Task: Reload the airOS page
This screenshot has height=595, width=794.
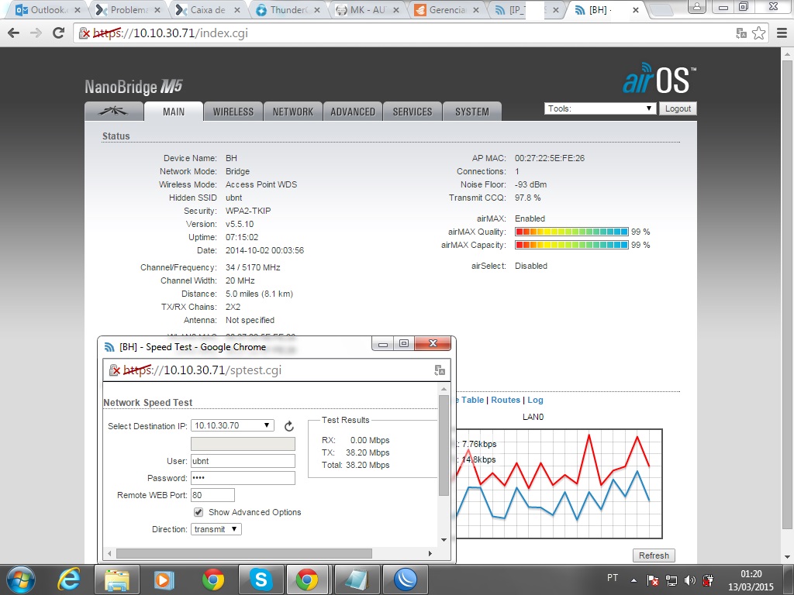Action: [59, 33]
